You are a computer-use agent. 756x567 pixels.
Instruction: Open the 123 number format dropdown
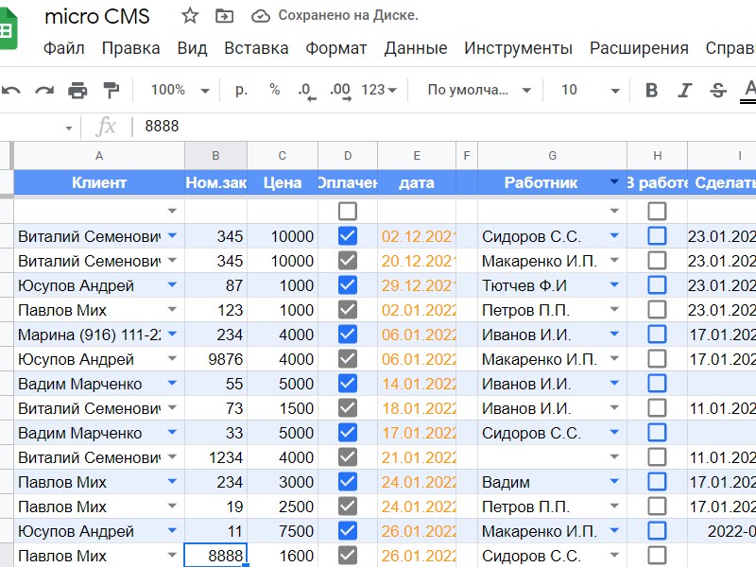(x=379, y=90)
